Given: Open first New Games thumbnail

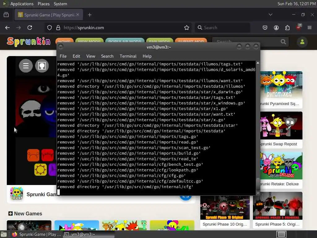Looking at the screenshot, I should [29, 225].
